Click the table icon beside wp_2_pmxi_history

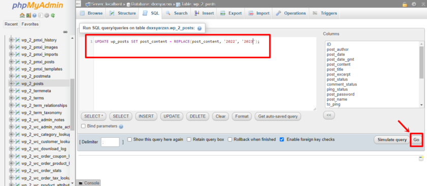17,40
